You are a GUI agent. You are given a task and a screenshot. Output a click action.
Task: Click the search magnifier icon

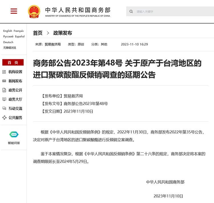[131, 11]
